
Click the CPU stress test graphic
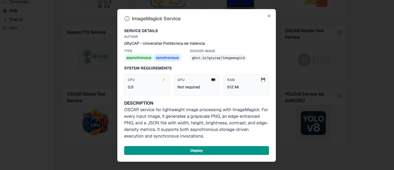(x=95, y=122)
